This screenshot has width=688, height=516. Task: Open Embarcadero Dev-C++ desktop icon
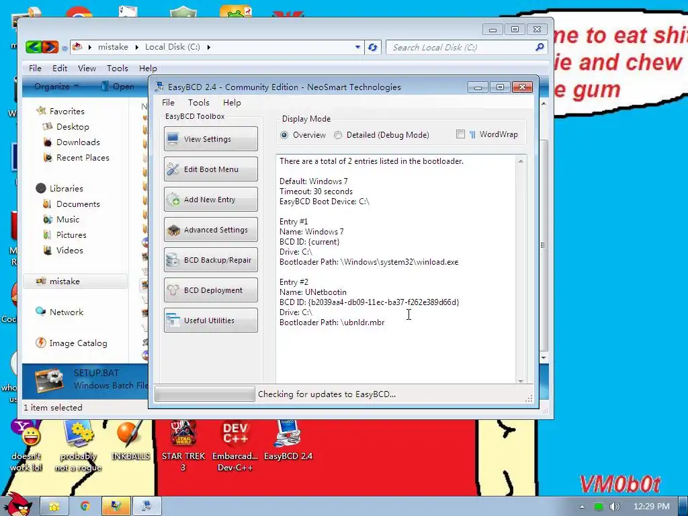click(x=235, y=445)
